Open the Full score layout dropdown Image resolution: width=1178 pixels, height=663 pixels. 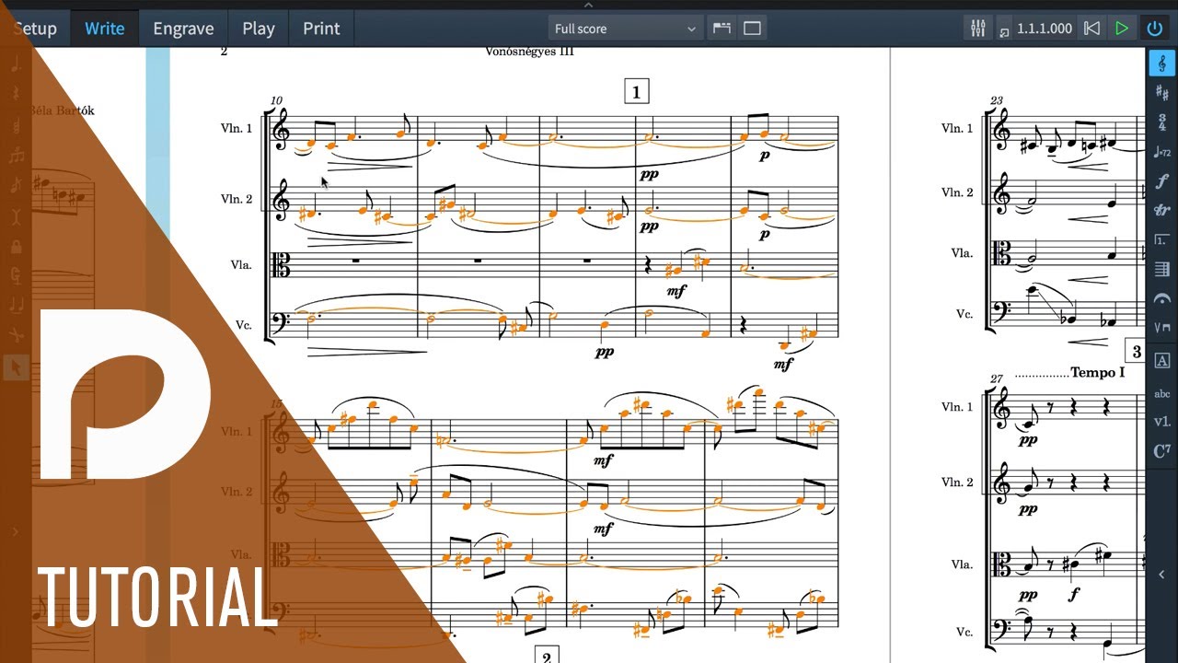pyautogui.click(x=626, y=29)
